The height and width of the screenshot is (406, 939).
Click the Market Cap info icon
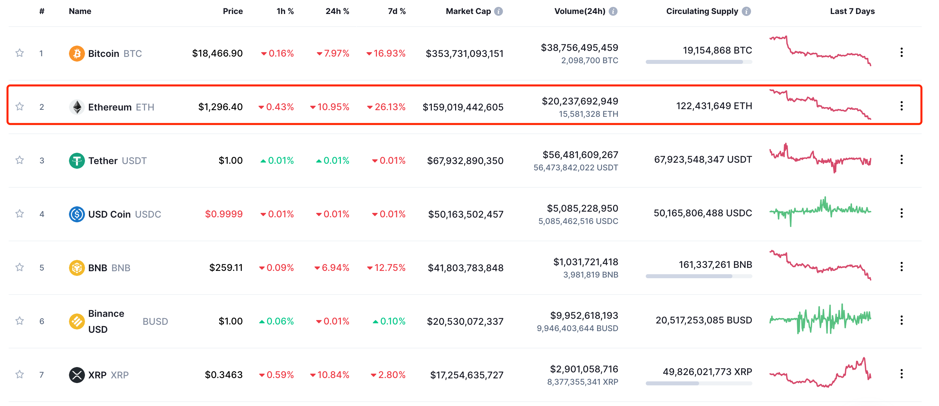pos(498,11)
